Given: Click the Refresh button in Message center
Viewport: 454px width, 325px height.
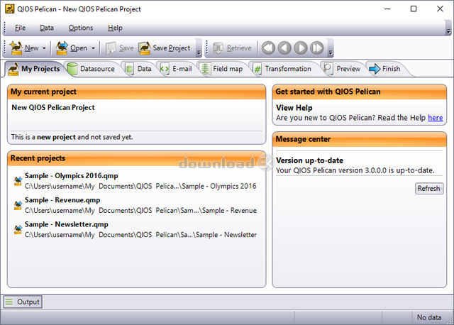Looking at the screenshot, I should tap(428, 189).
